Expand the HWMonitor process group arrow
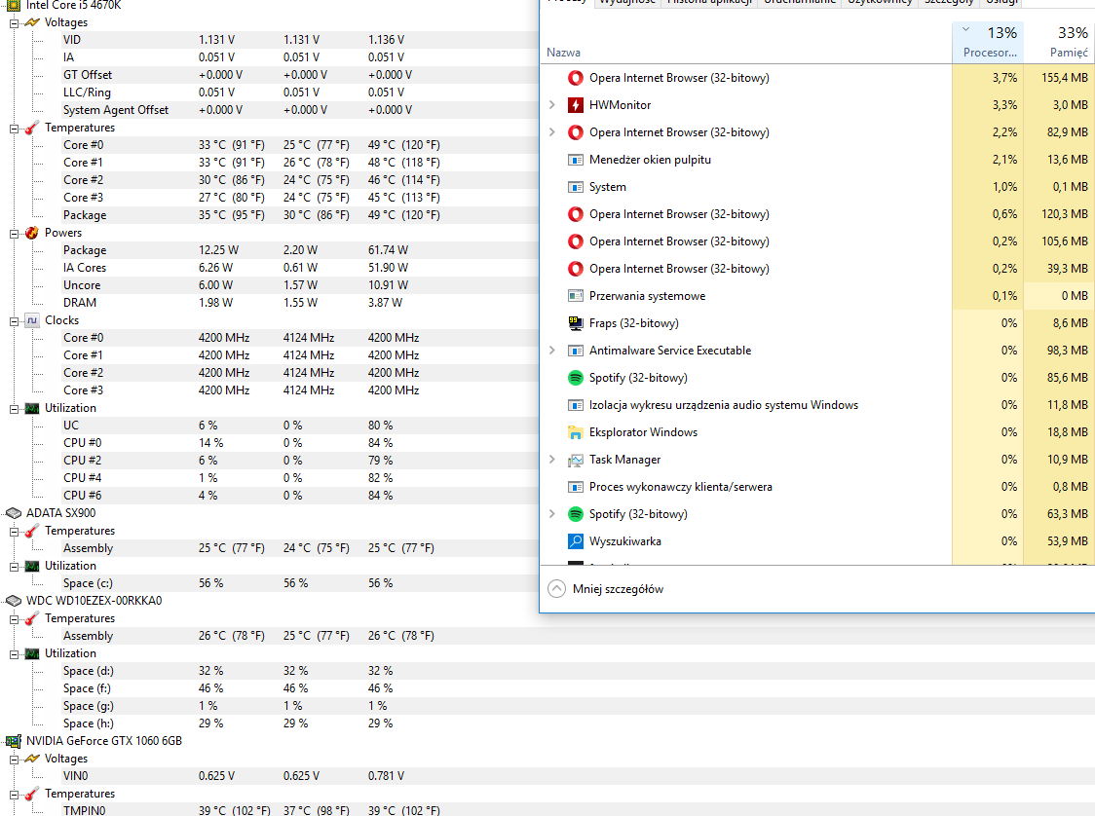Screen dimensions: 1095x816 coord(552,105)
